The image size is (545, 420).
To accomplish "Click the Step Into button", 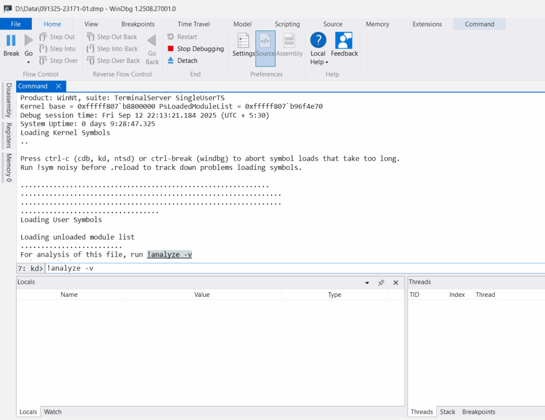I will (x=57, y=49).
